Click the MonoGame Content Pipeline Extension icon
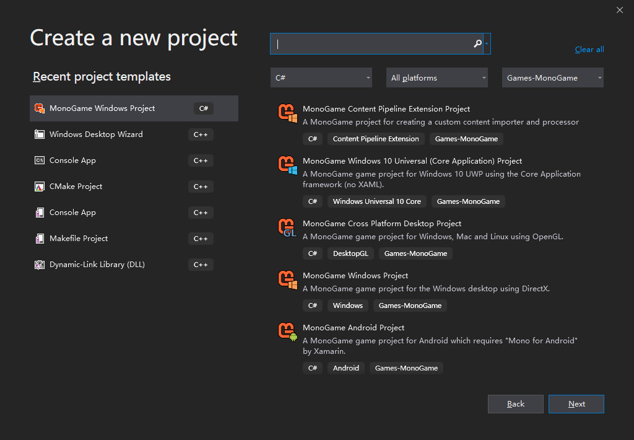Image resolution: width=634 pixels, height=440 pixels. (x=288, y=113)
